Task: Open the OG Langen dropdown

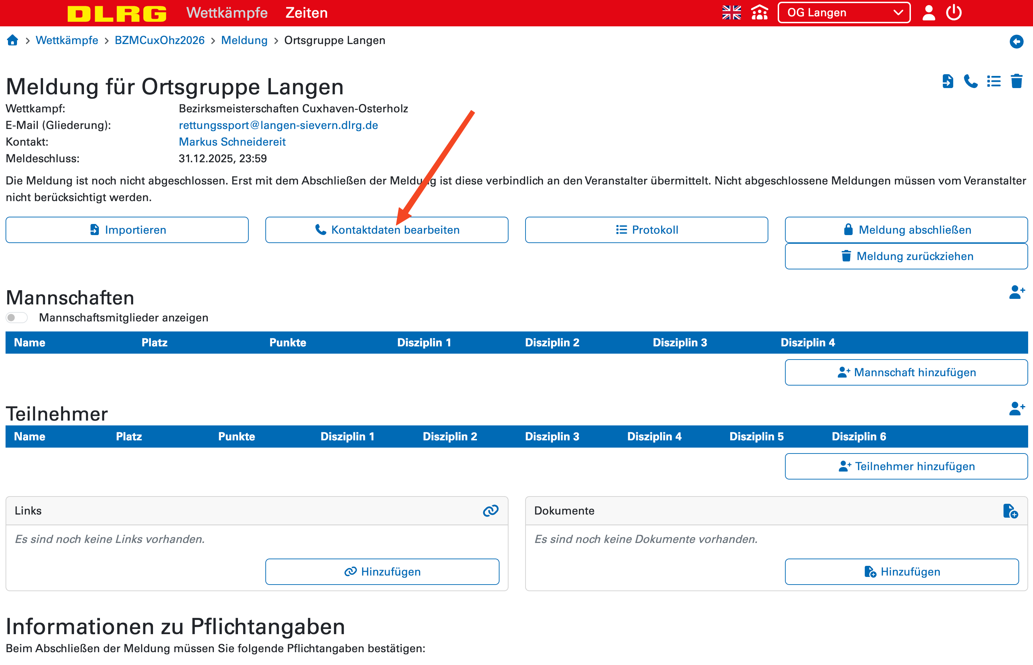Action: pos(844,12)
